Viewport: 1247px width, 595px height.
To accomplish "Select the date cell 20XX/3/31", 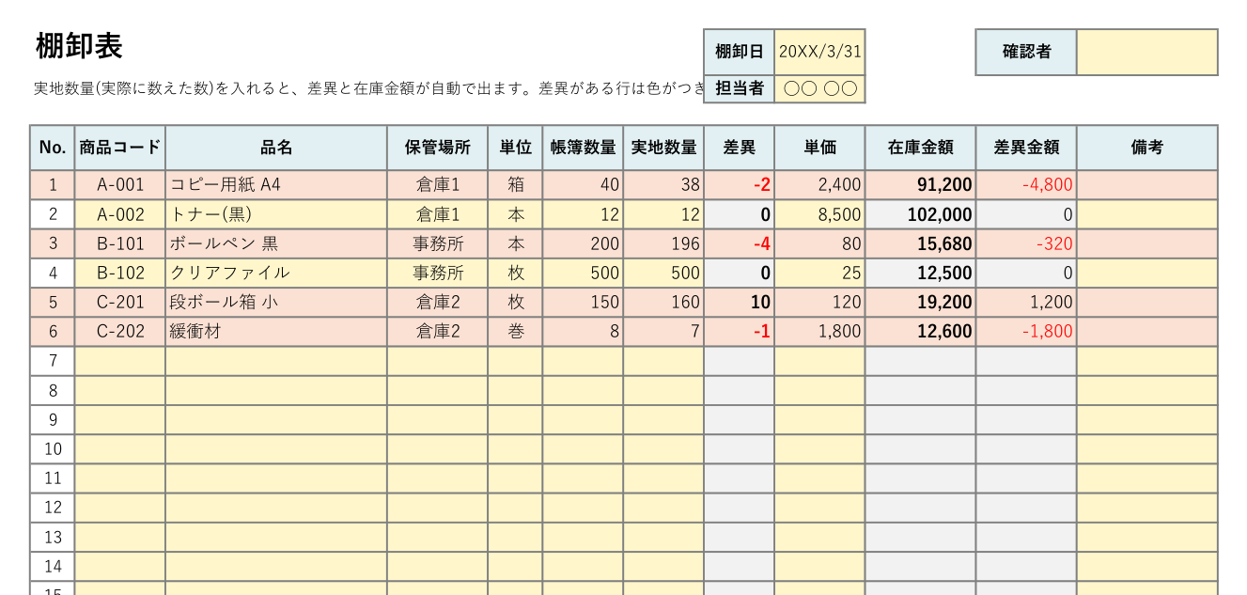I will click(x=819, y=52).
